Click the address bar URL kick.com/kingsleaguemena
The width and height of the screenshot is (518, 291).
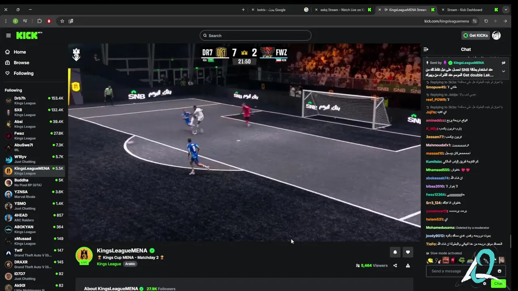(x=446, y=21)
